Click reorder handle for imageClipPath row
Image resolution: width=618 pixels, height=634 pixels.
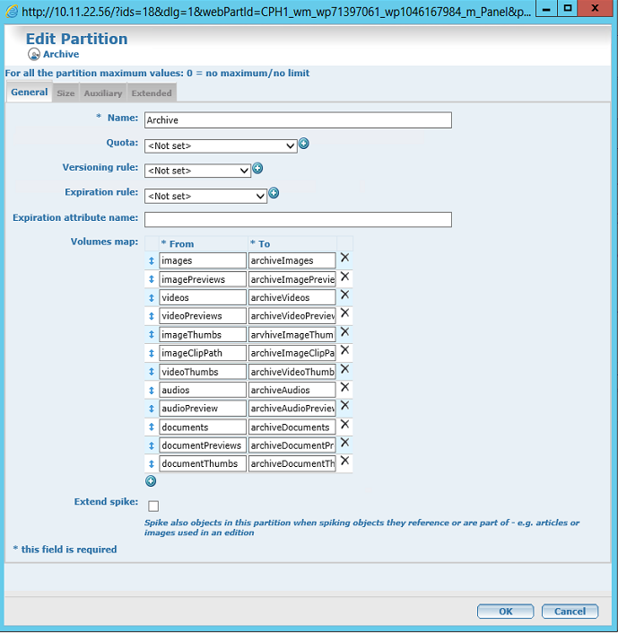click(x=152, y=354)
